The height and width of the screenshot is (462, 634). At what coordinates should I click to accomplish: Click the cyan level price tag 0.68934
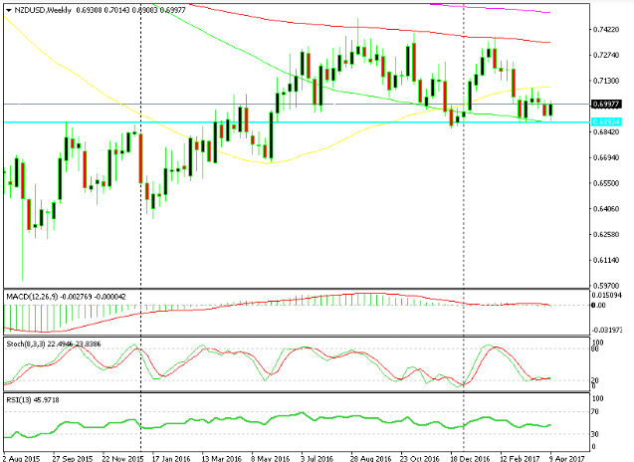pyautogui.click(x=606, y=121)
